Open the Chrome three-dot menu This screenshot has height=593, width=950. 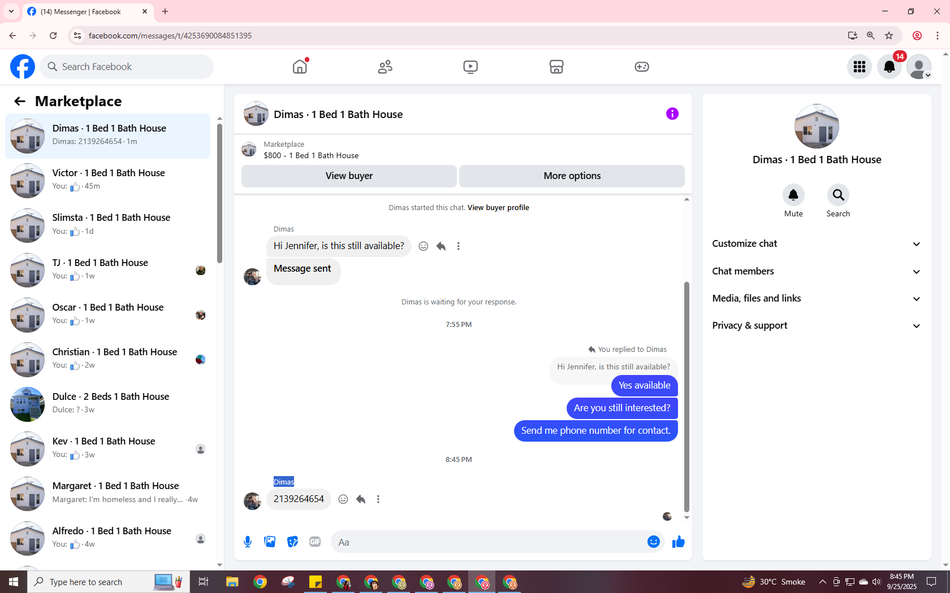click(938, 36)
